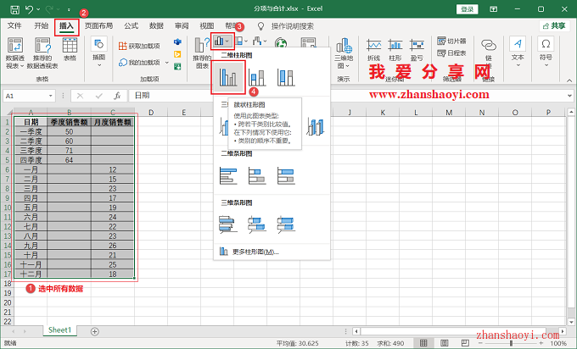
Task: Insert a Column sparkline (柱形)
Action: (395, 50)
